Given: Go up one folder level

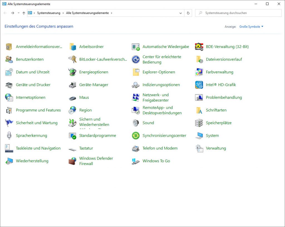Looking at the screenshot, I should [24, 13].
